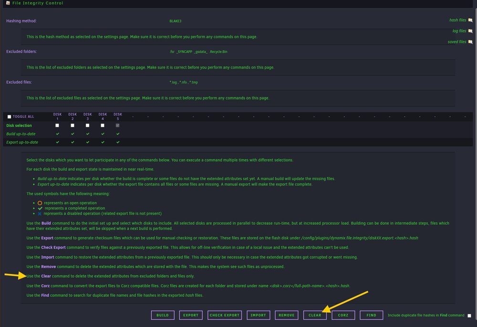Select the Disk 1 checkbox
This screenshot has width=477, height=327.
[x=57, y=126]
